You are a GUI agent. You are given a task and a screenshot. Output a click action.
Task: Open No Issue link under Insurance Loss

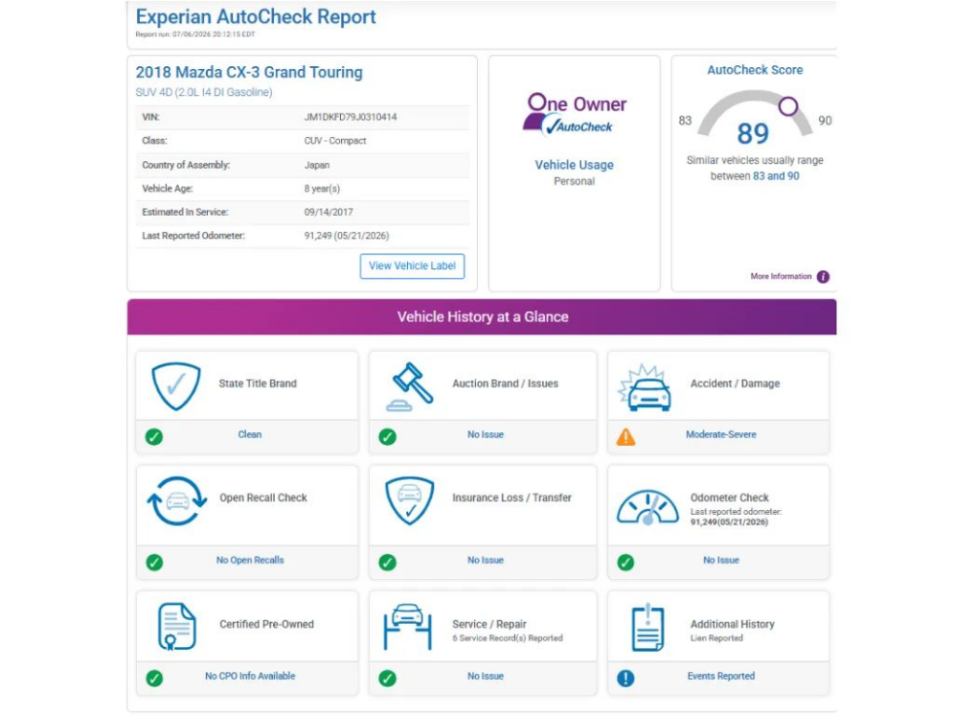486,561
